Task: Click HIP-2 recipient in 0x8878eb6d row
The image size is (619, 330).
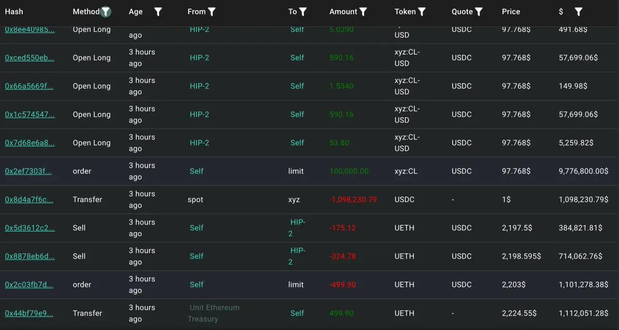Action: coord(297,256)
